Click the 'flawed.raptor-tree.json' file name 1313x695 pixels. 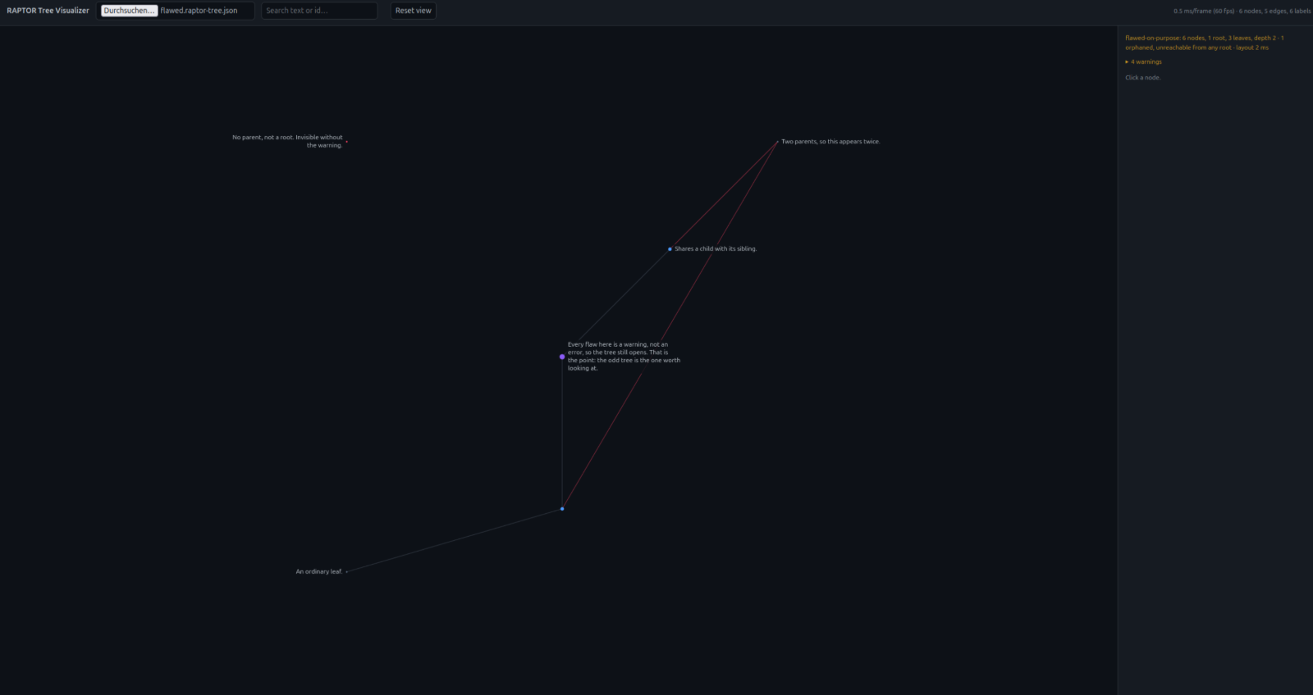coord(199,11)
